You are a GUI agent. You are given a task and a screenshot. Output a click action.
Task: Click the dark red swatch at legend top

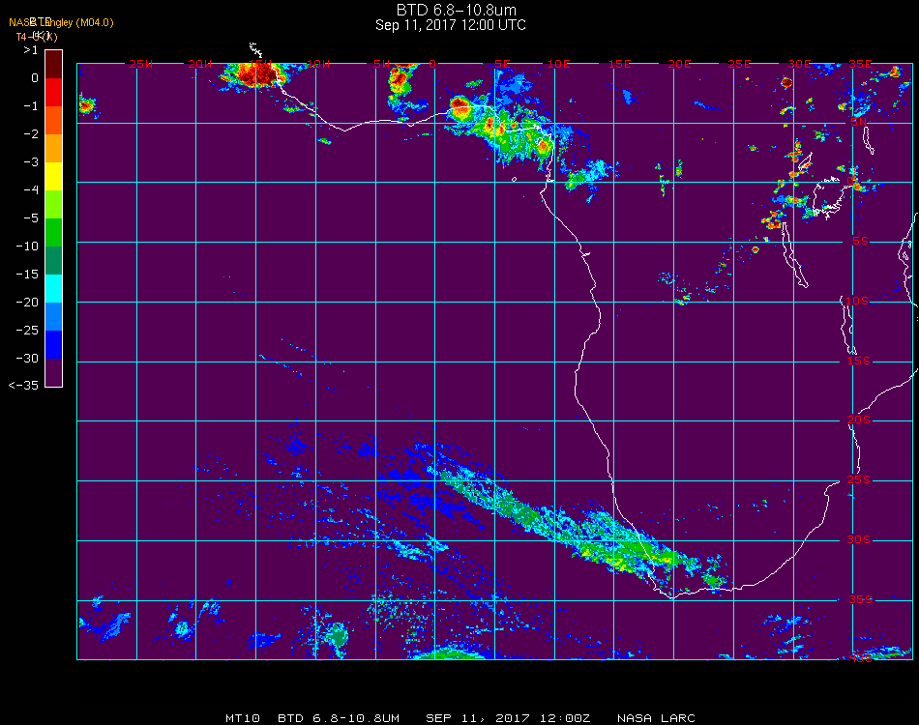coord(53,64)
